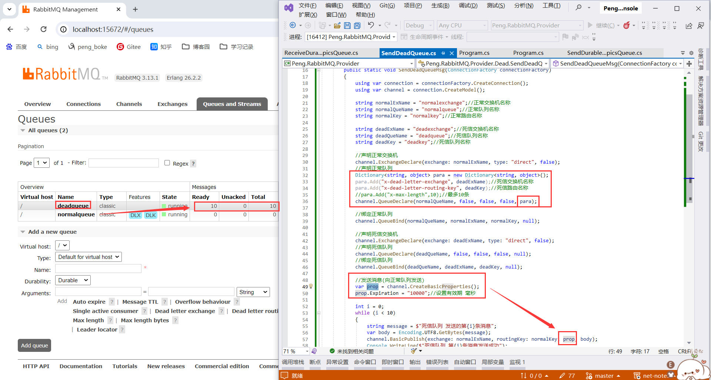Pin the SendDeadQueue.cs tab
711x380 pixels.
click(x=443, y=53)
